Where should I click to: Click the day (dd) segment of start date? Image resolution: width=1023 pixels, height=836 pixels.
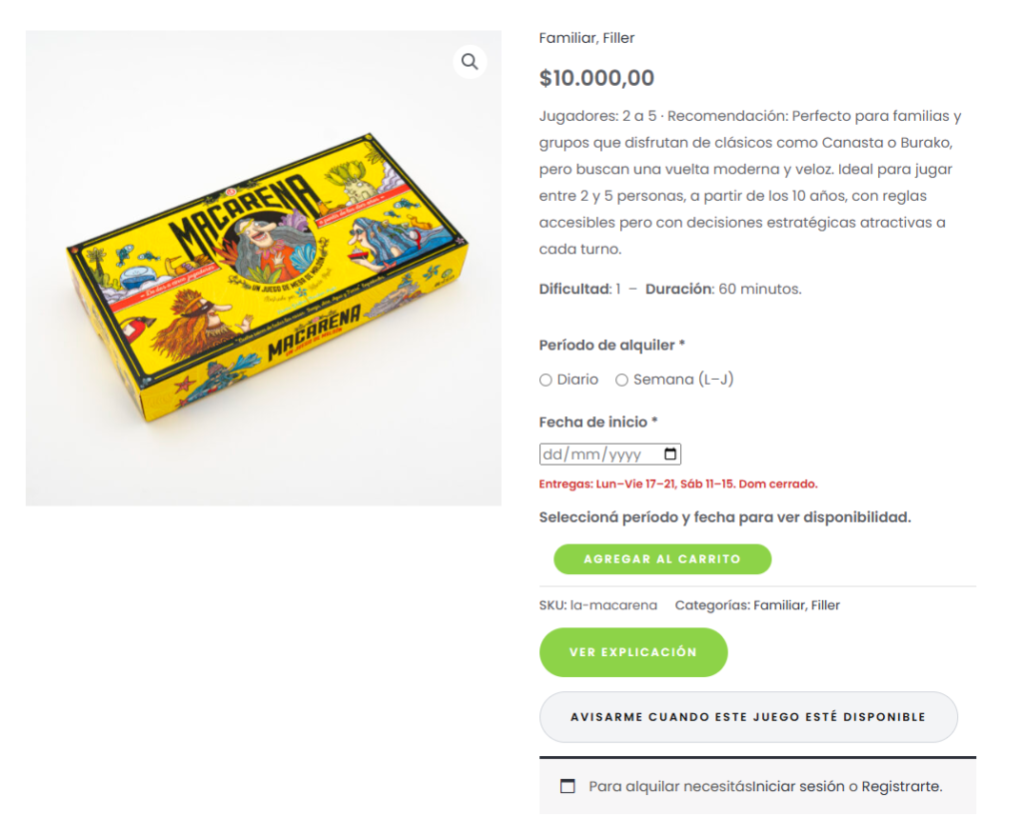(552, 454)
